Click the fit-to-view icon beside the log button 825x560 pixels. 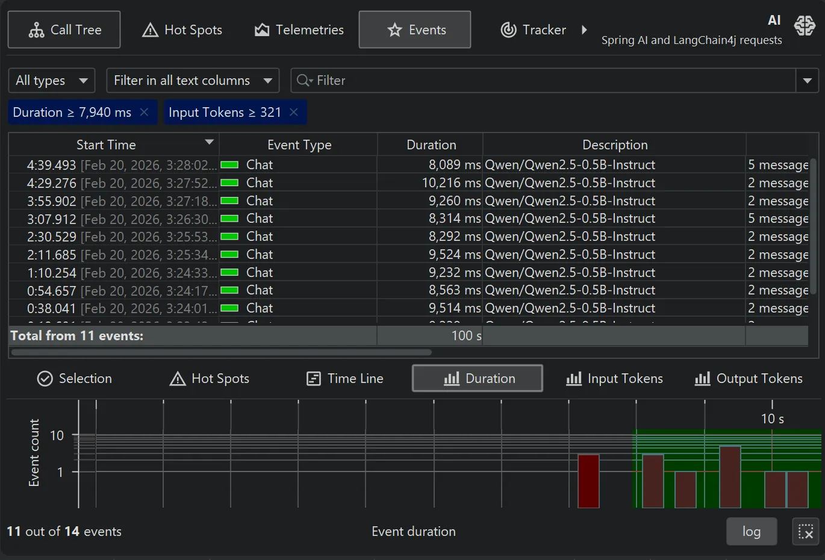[805, 532]
